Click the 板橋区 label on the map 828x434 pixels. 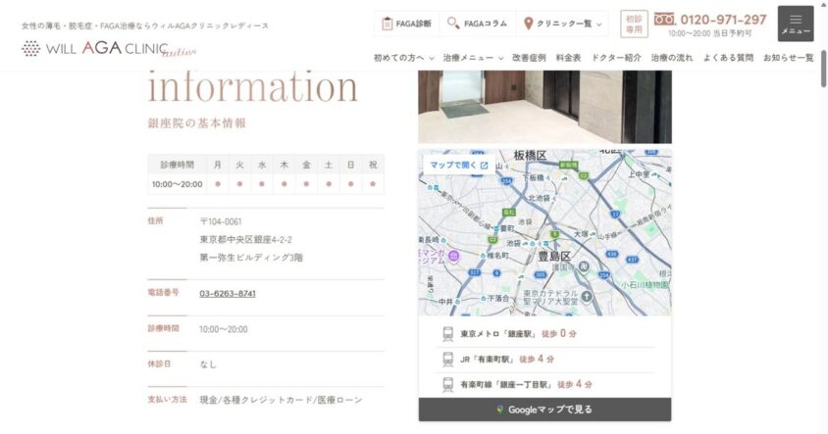[530, 155]
